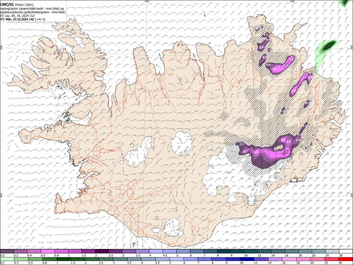Viewport: 353px width, 265px height.
Task: Click the '15W' longitude label
Action: pyautogui.click(x=292, y=1)
